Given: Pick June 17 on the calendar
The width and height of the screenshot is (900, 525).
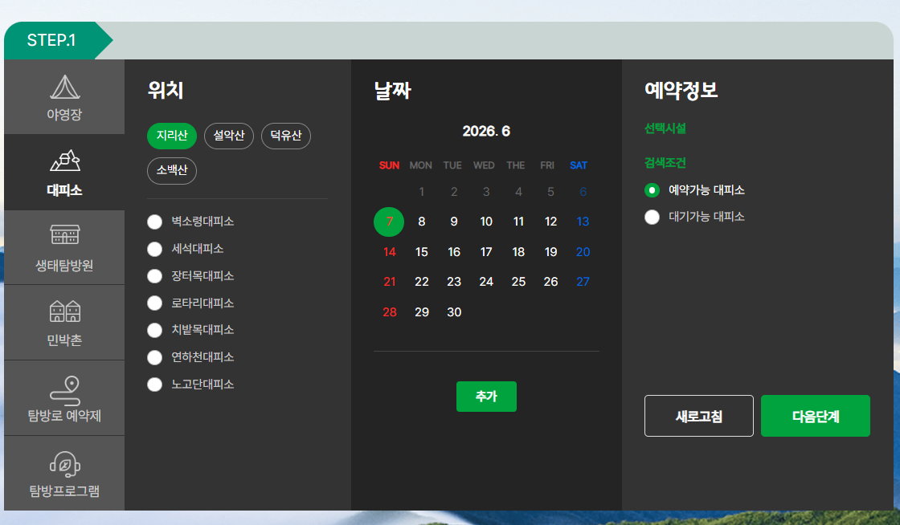Looking at the screenshot, I should click(486, 251).
